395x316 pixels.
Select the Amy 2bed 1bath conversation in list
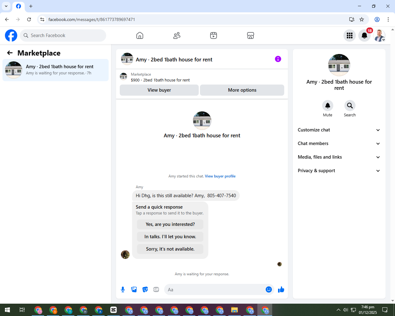(x=56, y=70)
